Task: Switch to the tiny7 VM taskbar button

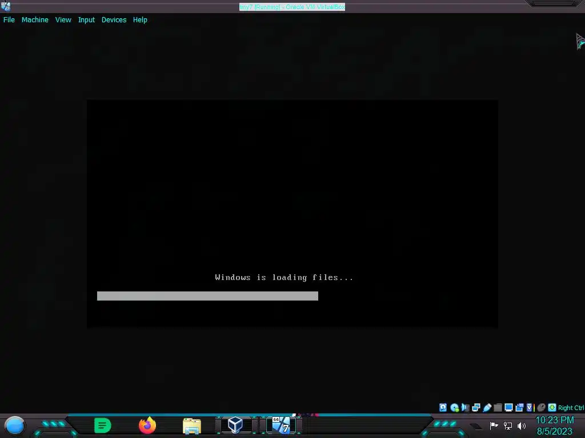Action: click(281, 425)
